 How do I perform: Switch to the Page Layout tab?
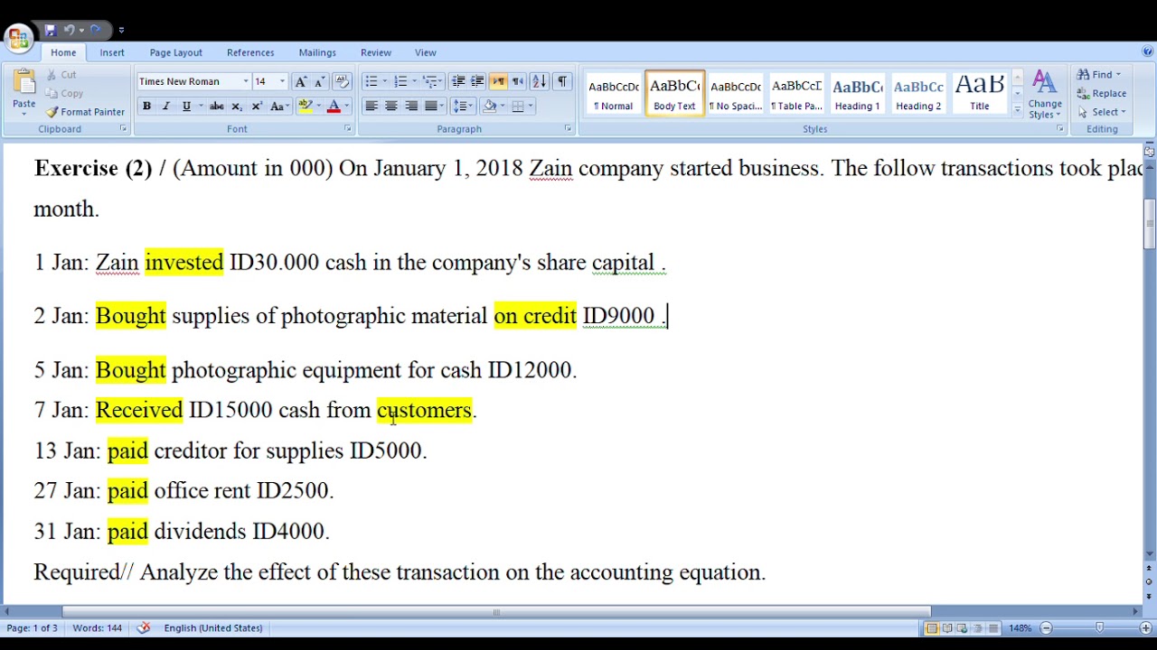click(x=176, y=52)
